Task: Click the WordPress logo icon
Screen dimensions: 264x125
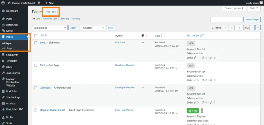Action: pos(3,3)
